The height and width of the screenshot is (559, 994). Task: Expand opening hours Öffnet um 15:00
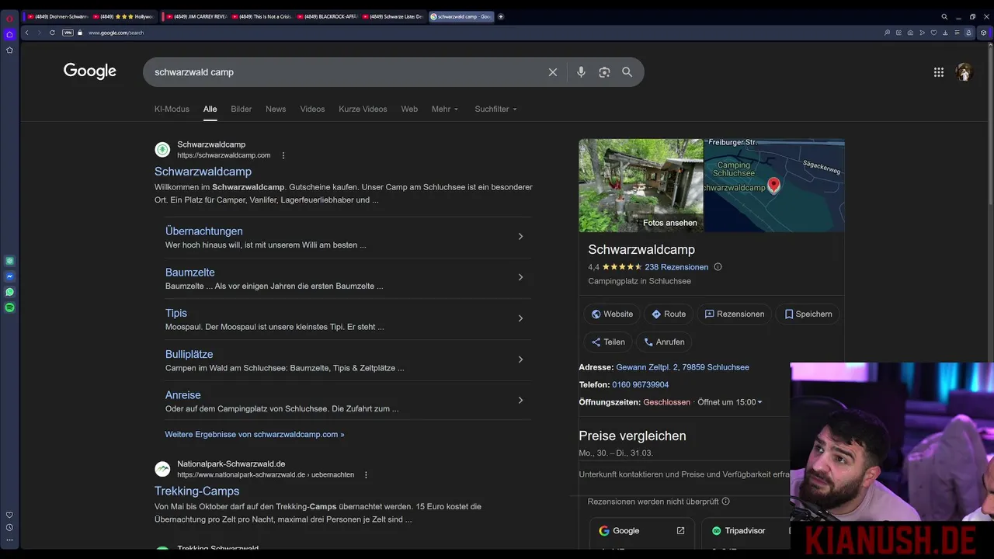point(730,402)
